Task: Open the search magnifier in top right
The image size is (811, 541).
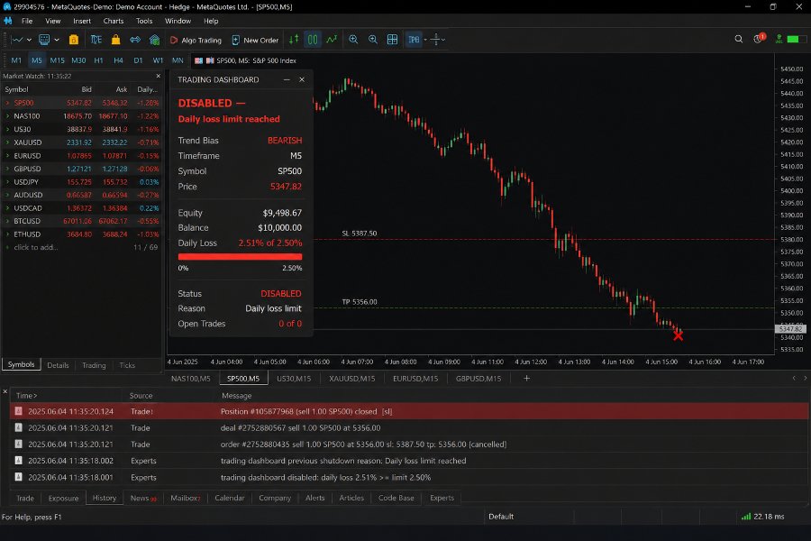Action: [739, 39]
